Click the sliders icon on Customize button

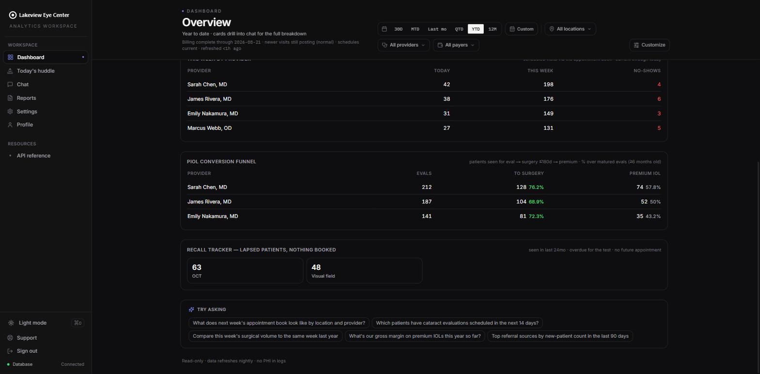click(636, 45)
